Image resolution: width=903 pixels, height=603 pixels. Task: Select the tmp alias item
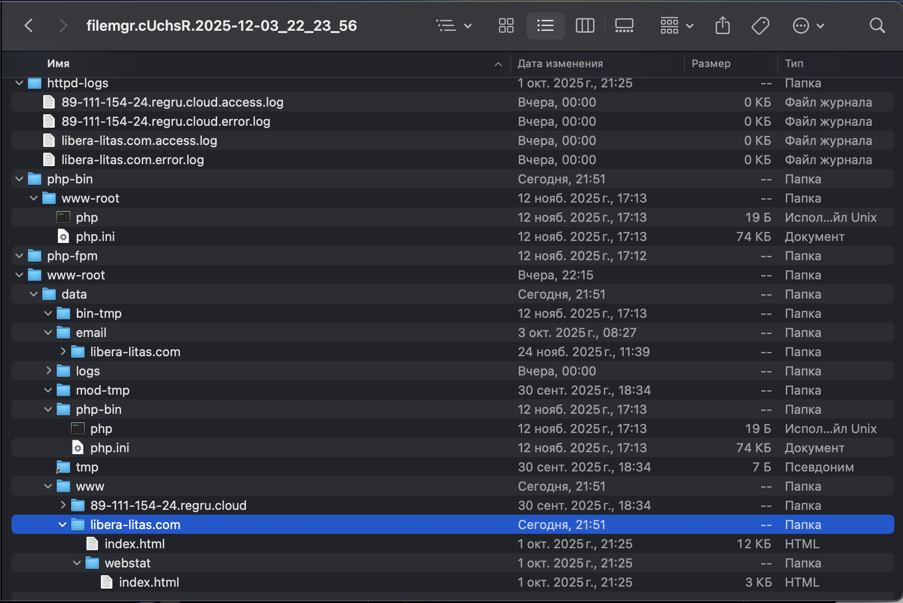coord(86,467)
